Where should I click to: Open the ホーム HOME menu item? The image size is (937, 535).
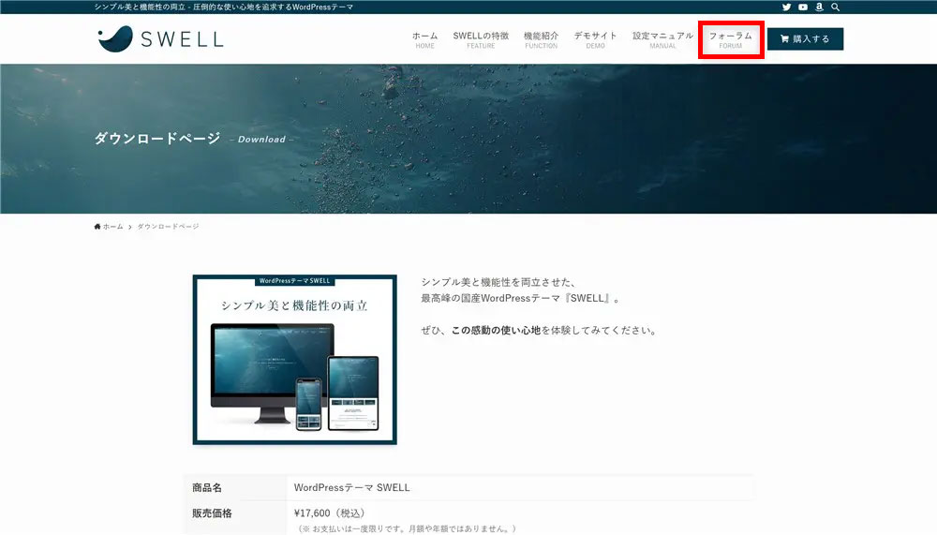click(424, 39)
